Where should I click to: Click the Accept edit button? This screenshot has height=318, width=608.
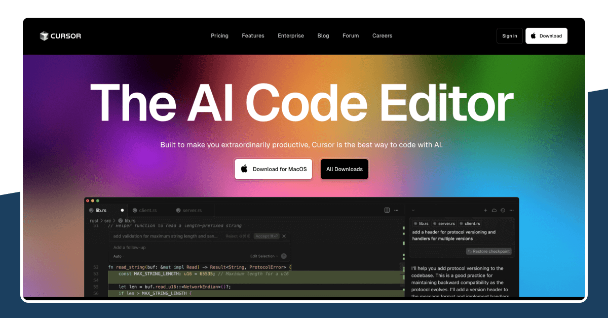click(267, 236)
